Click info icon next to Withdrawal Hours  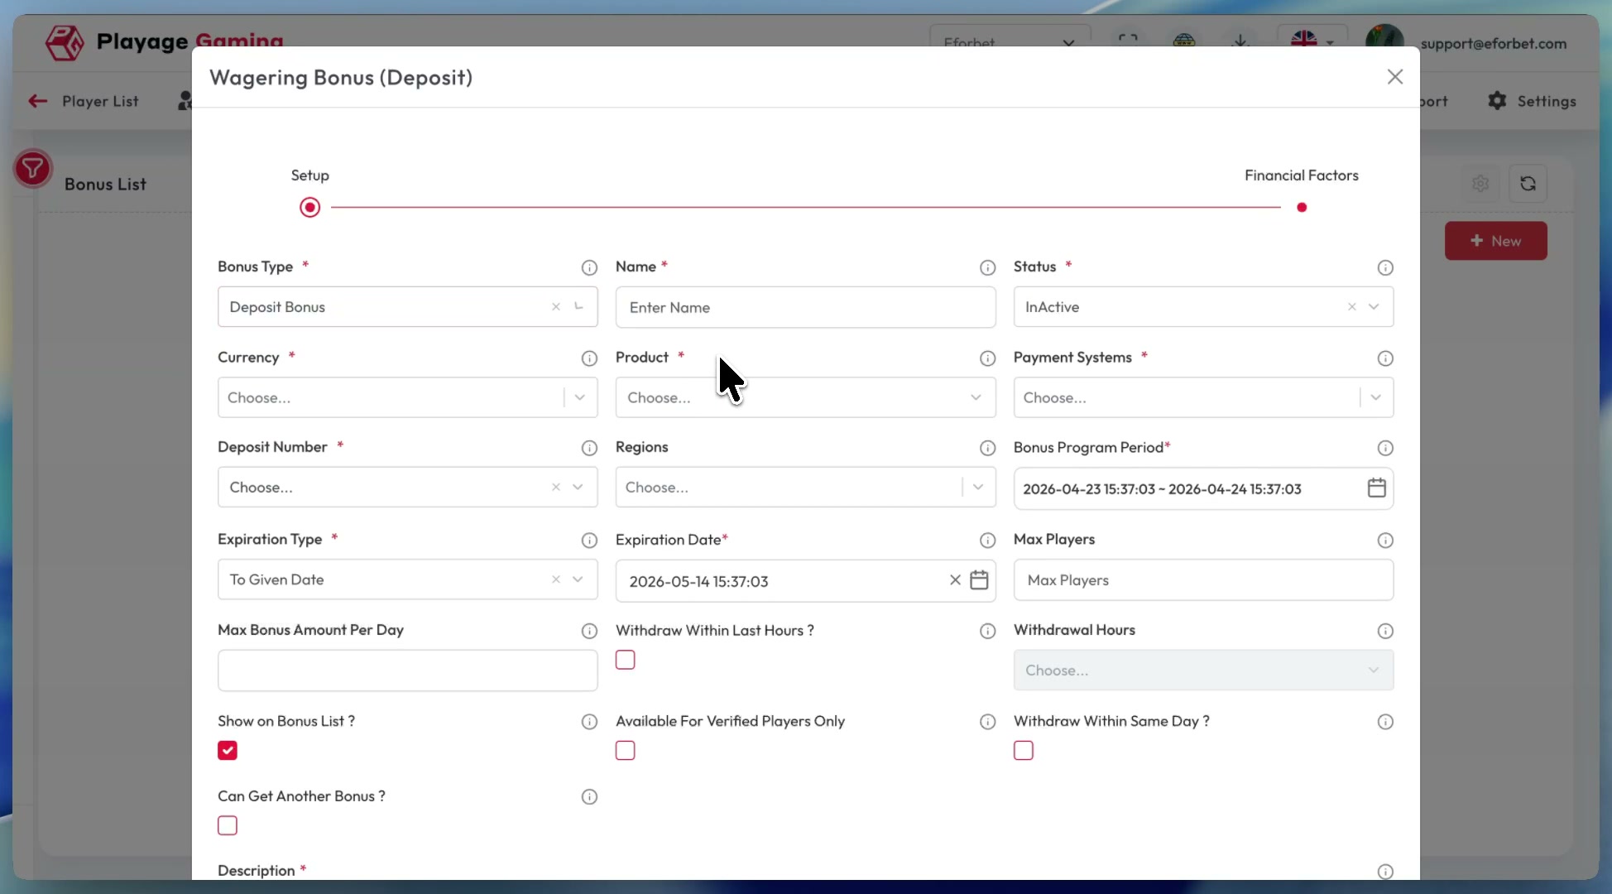1385,632
